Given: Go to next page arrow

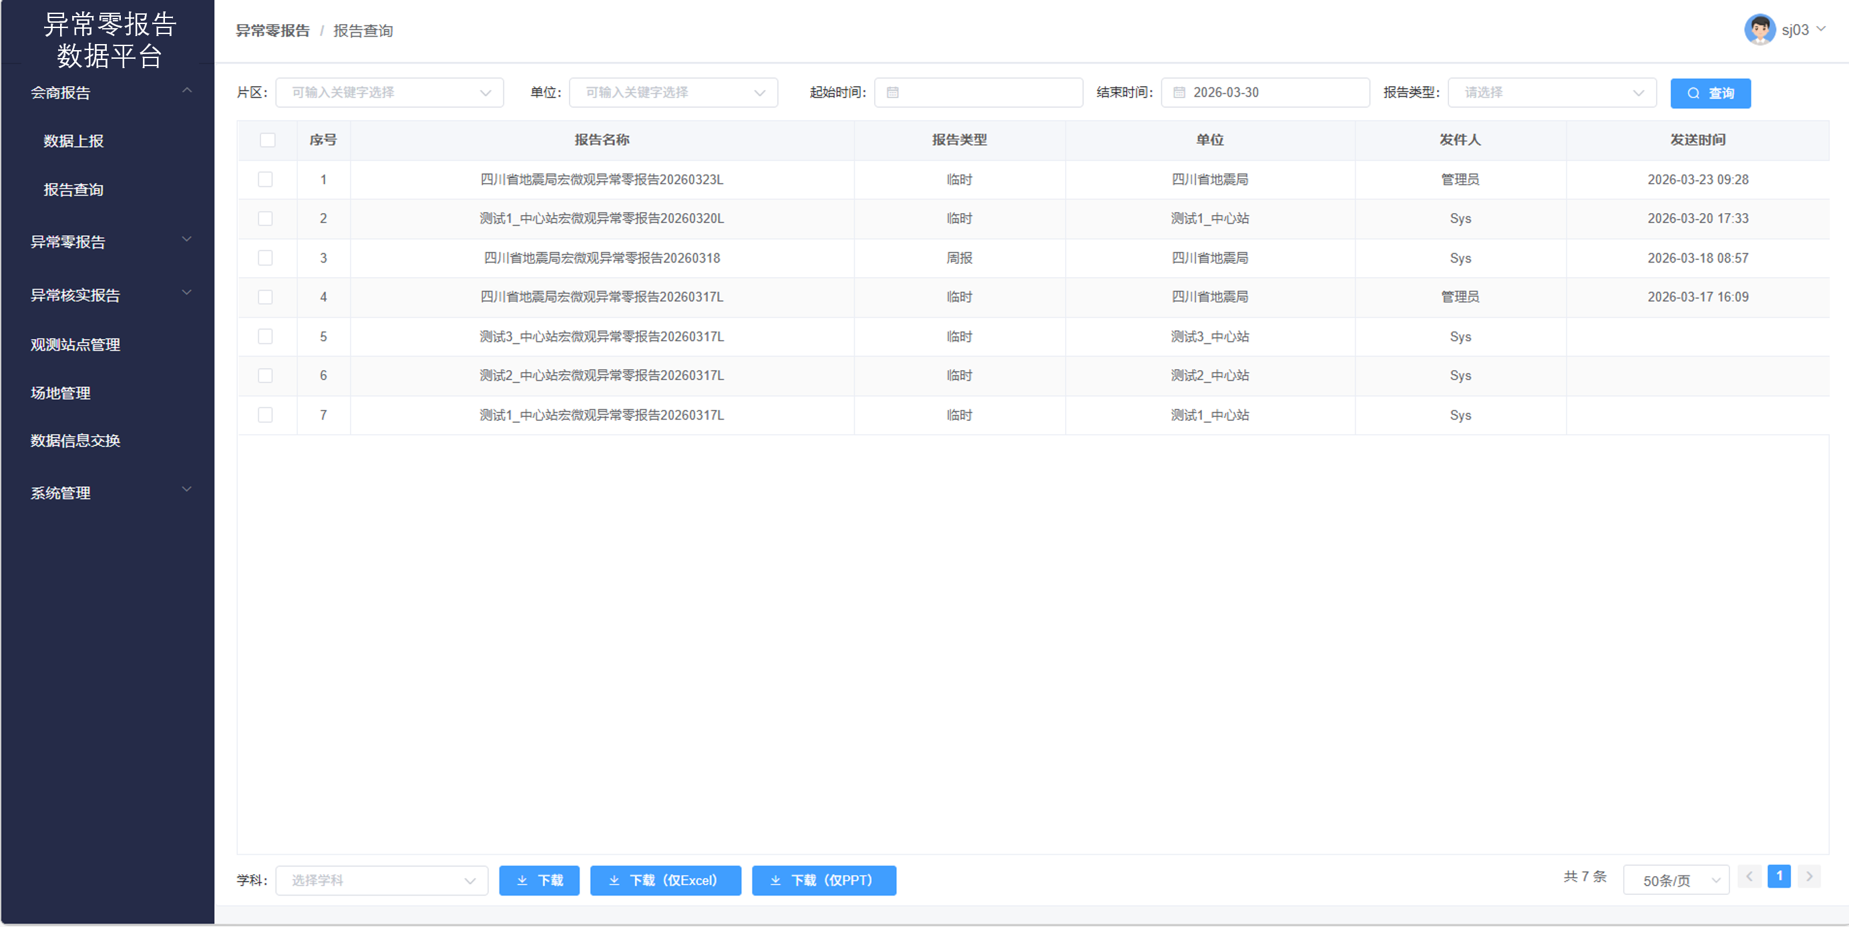Looking at the screenshot, I should pyautogui.click(x=1809, y=877).
